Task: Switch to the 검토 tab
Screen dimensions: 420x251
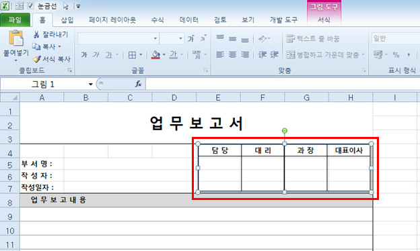Action: click(220, 19)
